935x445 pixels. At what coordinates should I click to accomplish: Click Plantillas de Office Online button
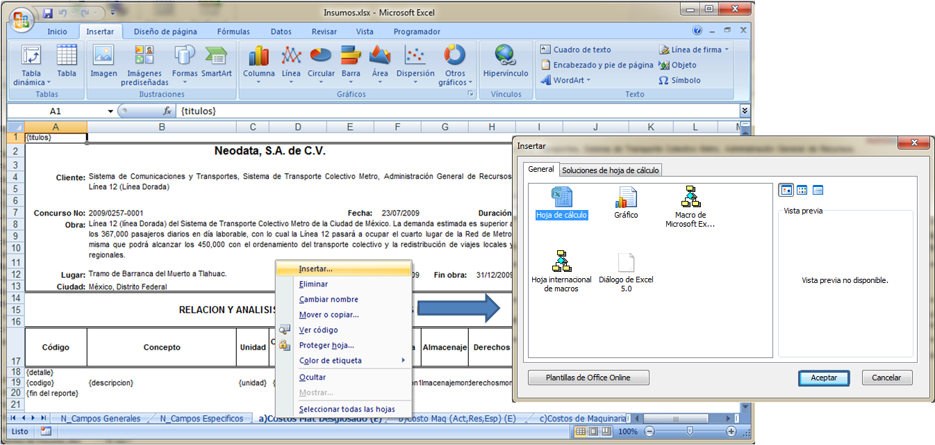click(588, 378)
